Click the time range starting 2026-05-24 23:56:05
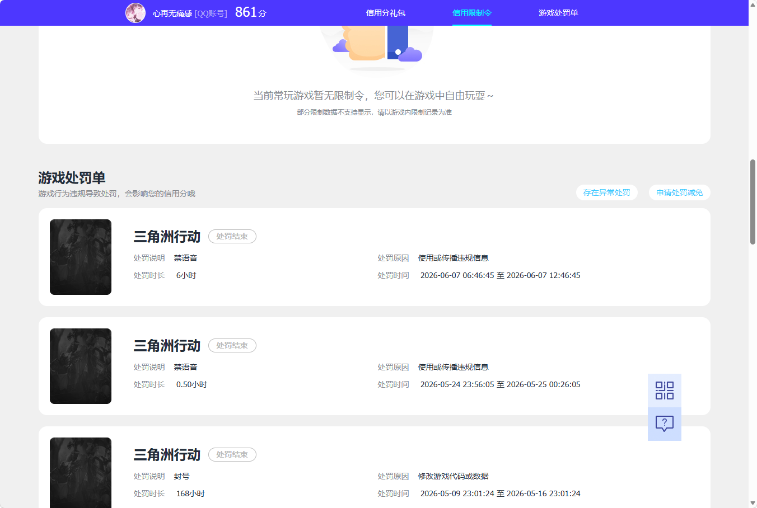The height and width of the screenshot is (508, 757). coord(501,384)
